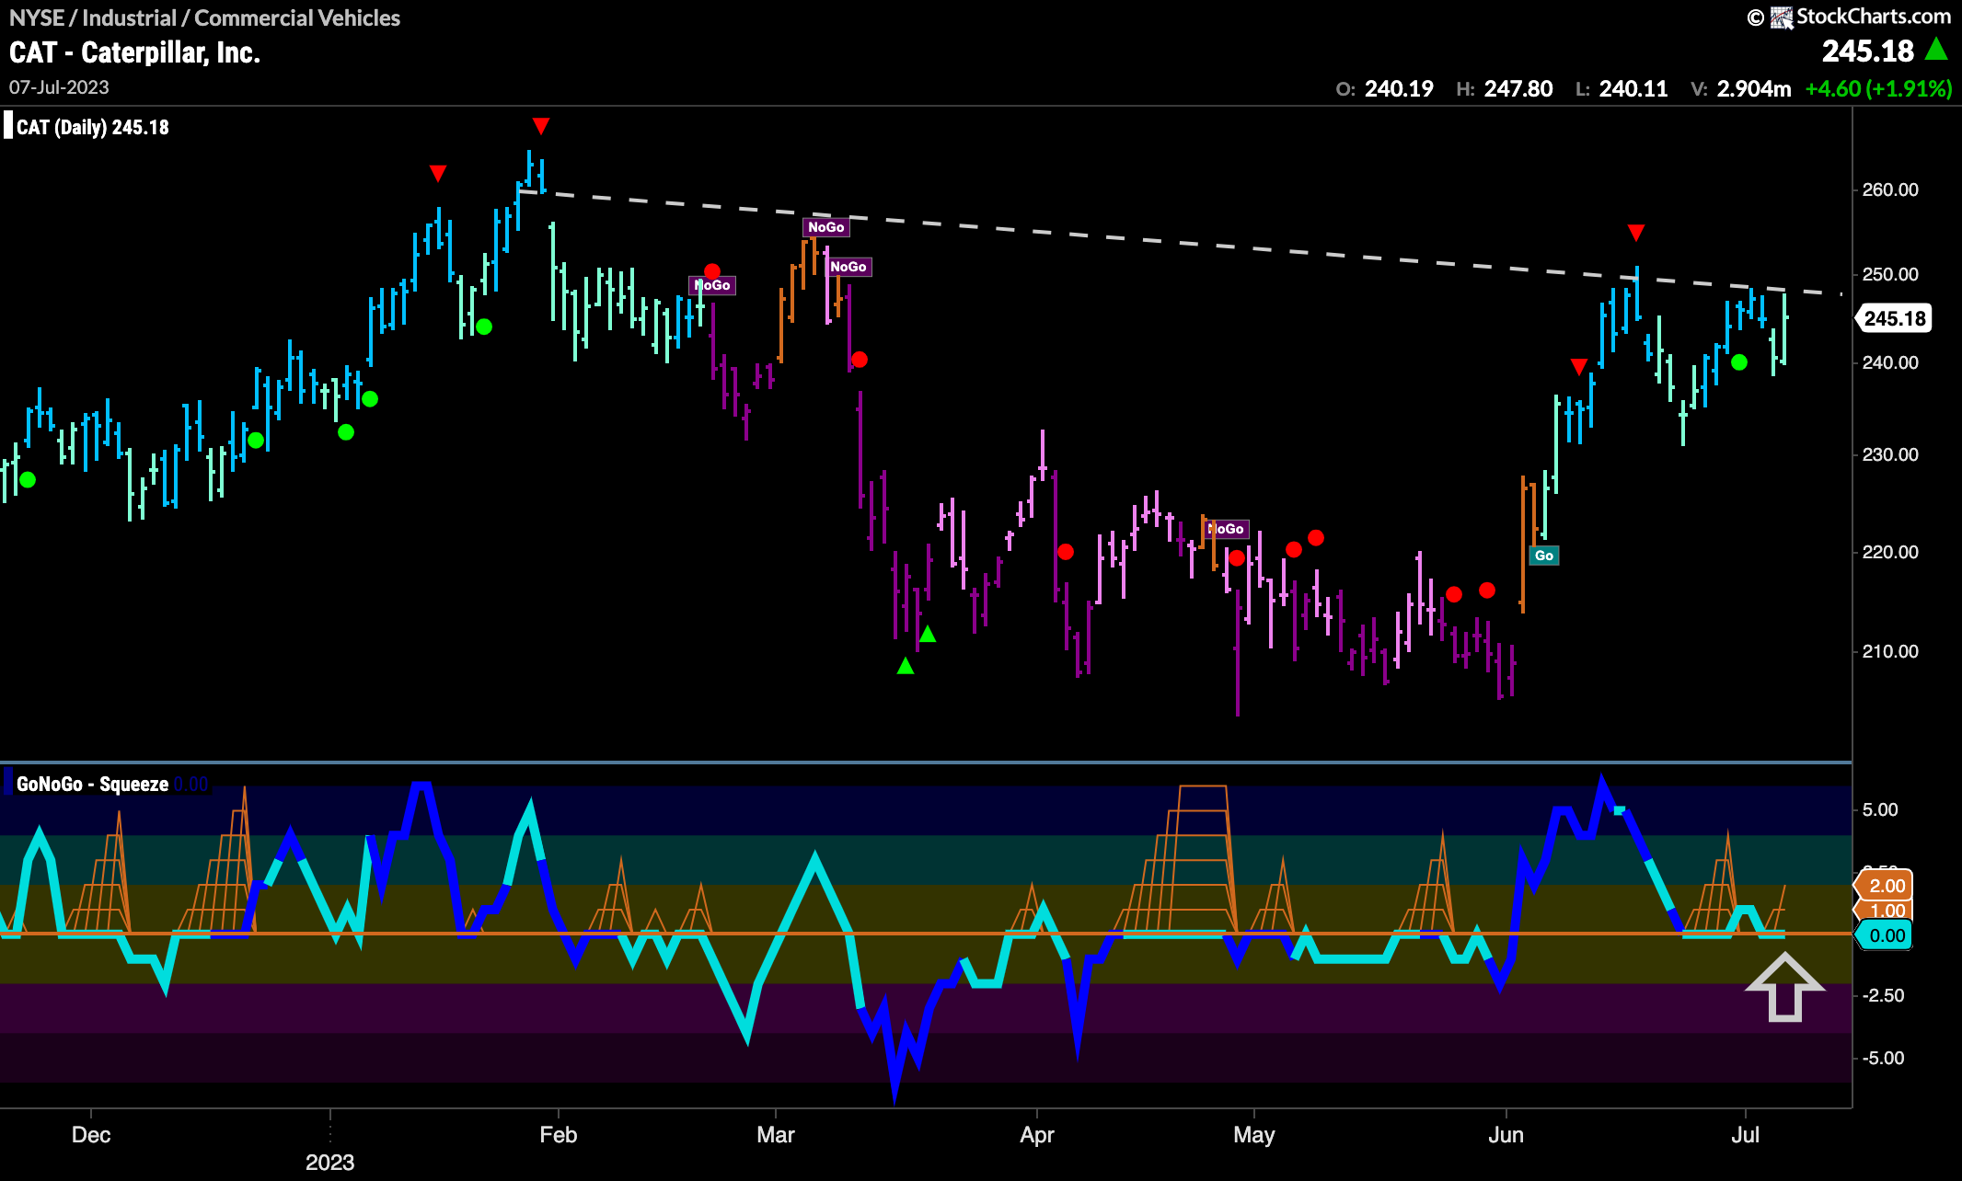Screen dimensions: 1962x1181
Task: Click the 'Jun' label on time axis
Action: [1506, 1134]
